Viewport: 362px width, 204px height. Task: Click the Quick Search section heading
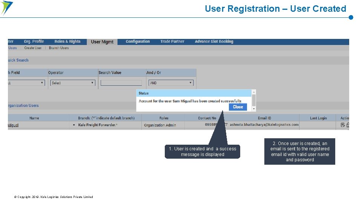coord(18,60)
